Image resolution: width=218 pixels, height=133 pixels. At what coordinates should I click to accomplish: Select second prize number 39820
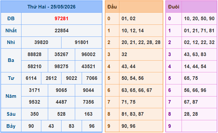coord(41,42)
